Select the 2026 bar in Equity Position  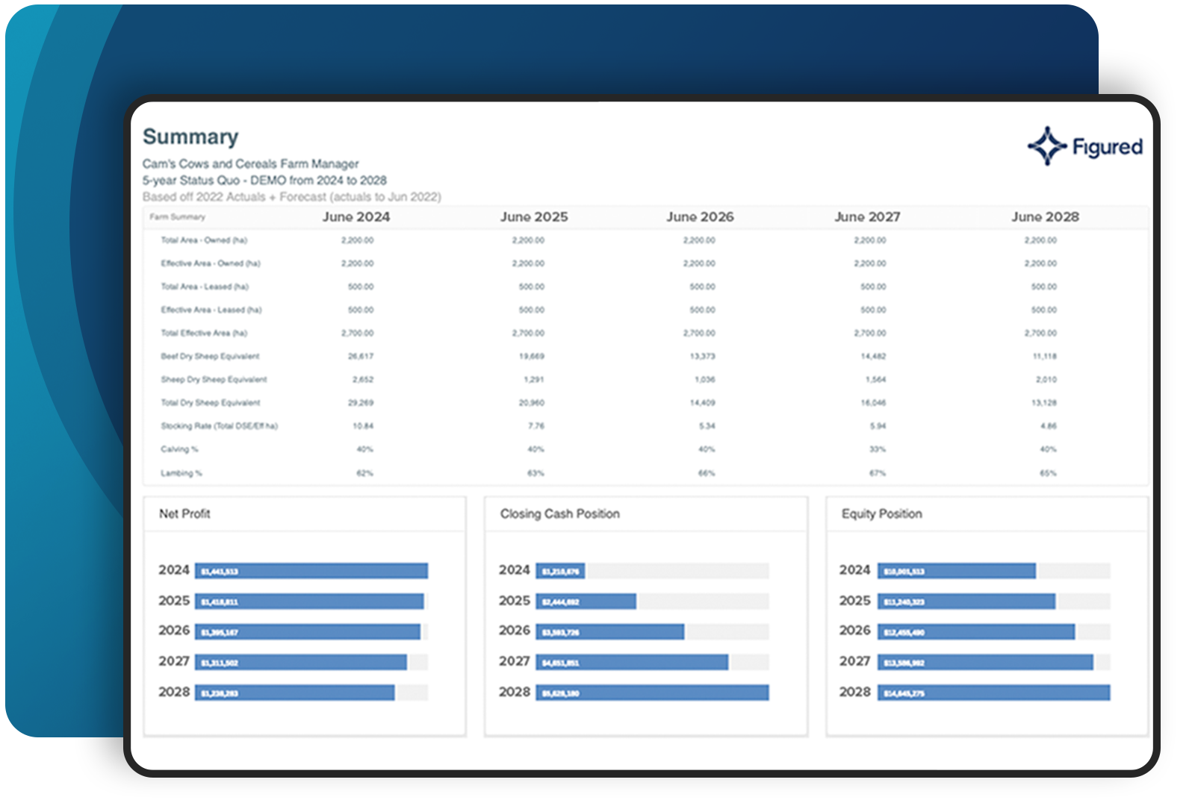(976, 632)
